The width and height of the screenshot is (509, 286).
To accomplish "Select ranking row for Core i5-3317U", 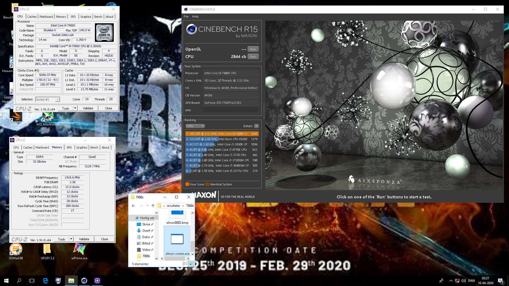I will pos(222,171).
